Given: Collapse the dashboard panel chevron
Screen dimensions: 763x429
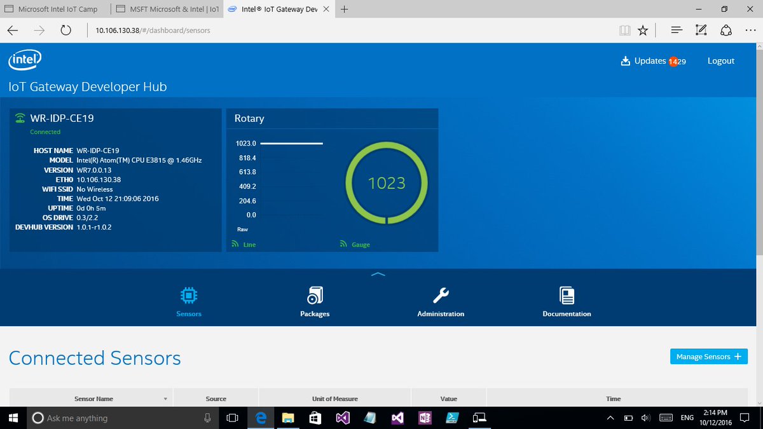Looking at the screenshot, I should 378,275.
